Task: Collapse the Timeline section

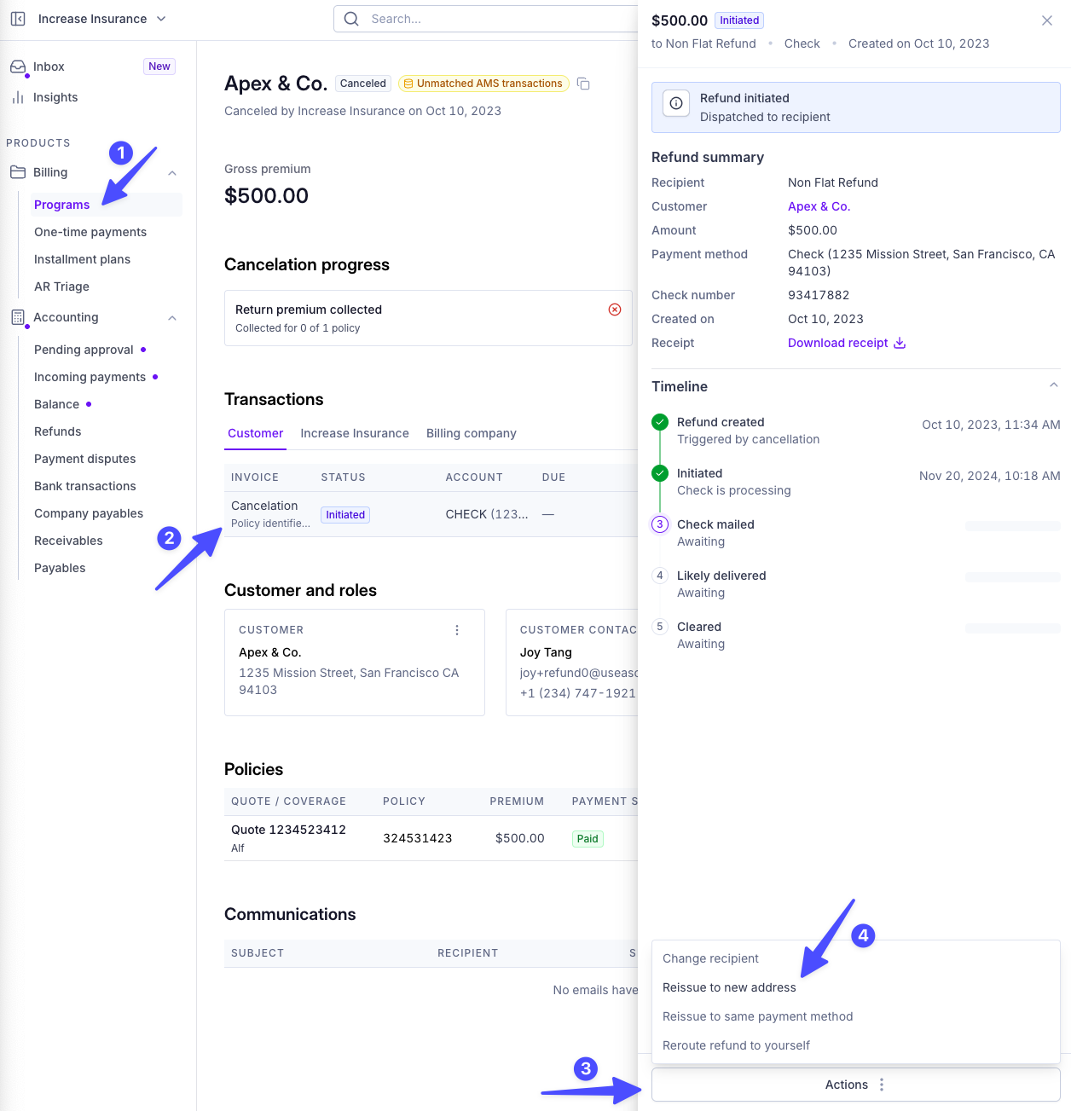Action: click(x=1054, y=385)
